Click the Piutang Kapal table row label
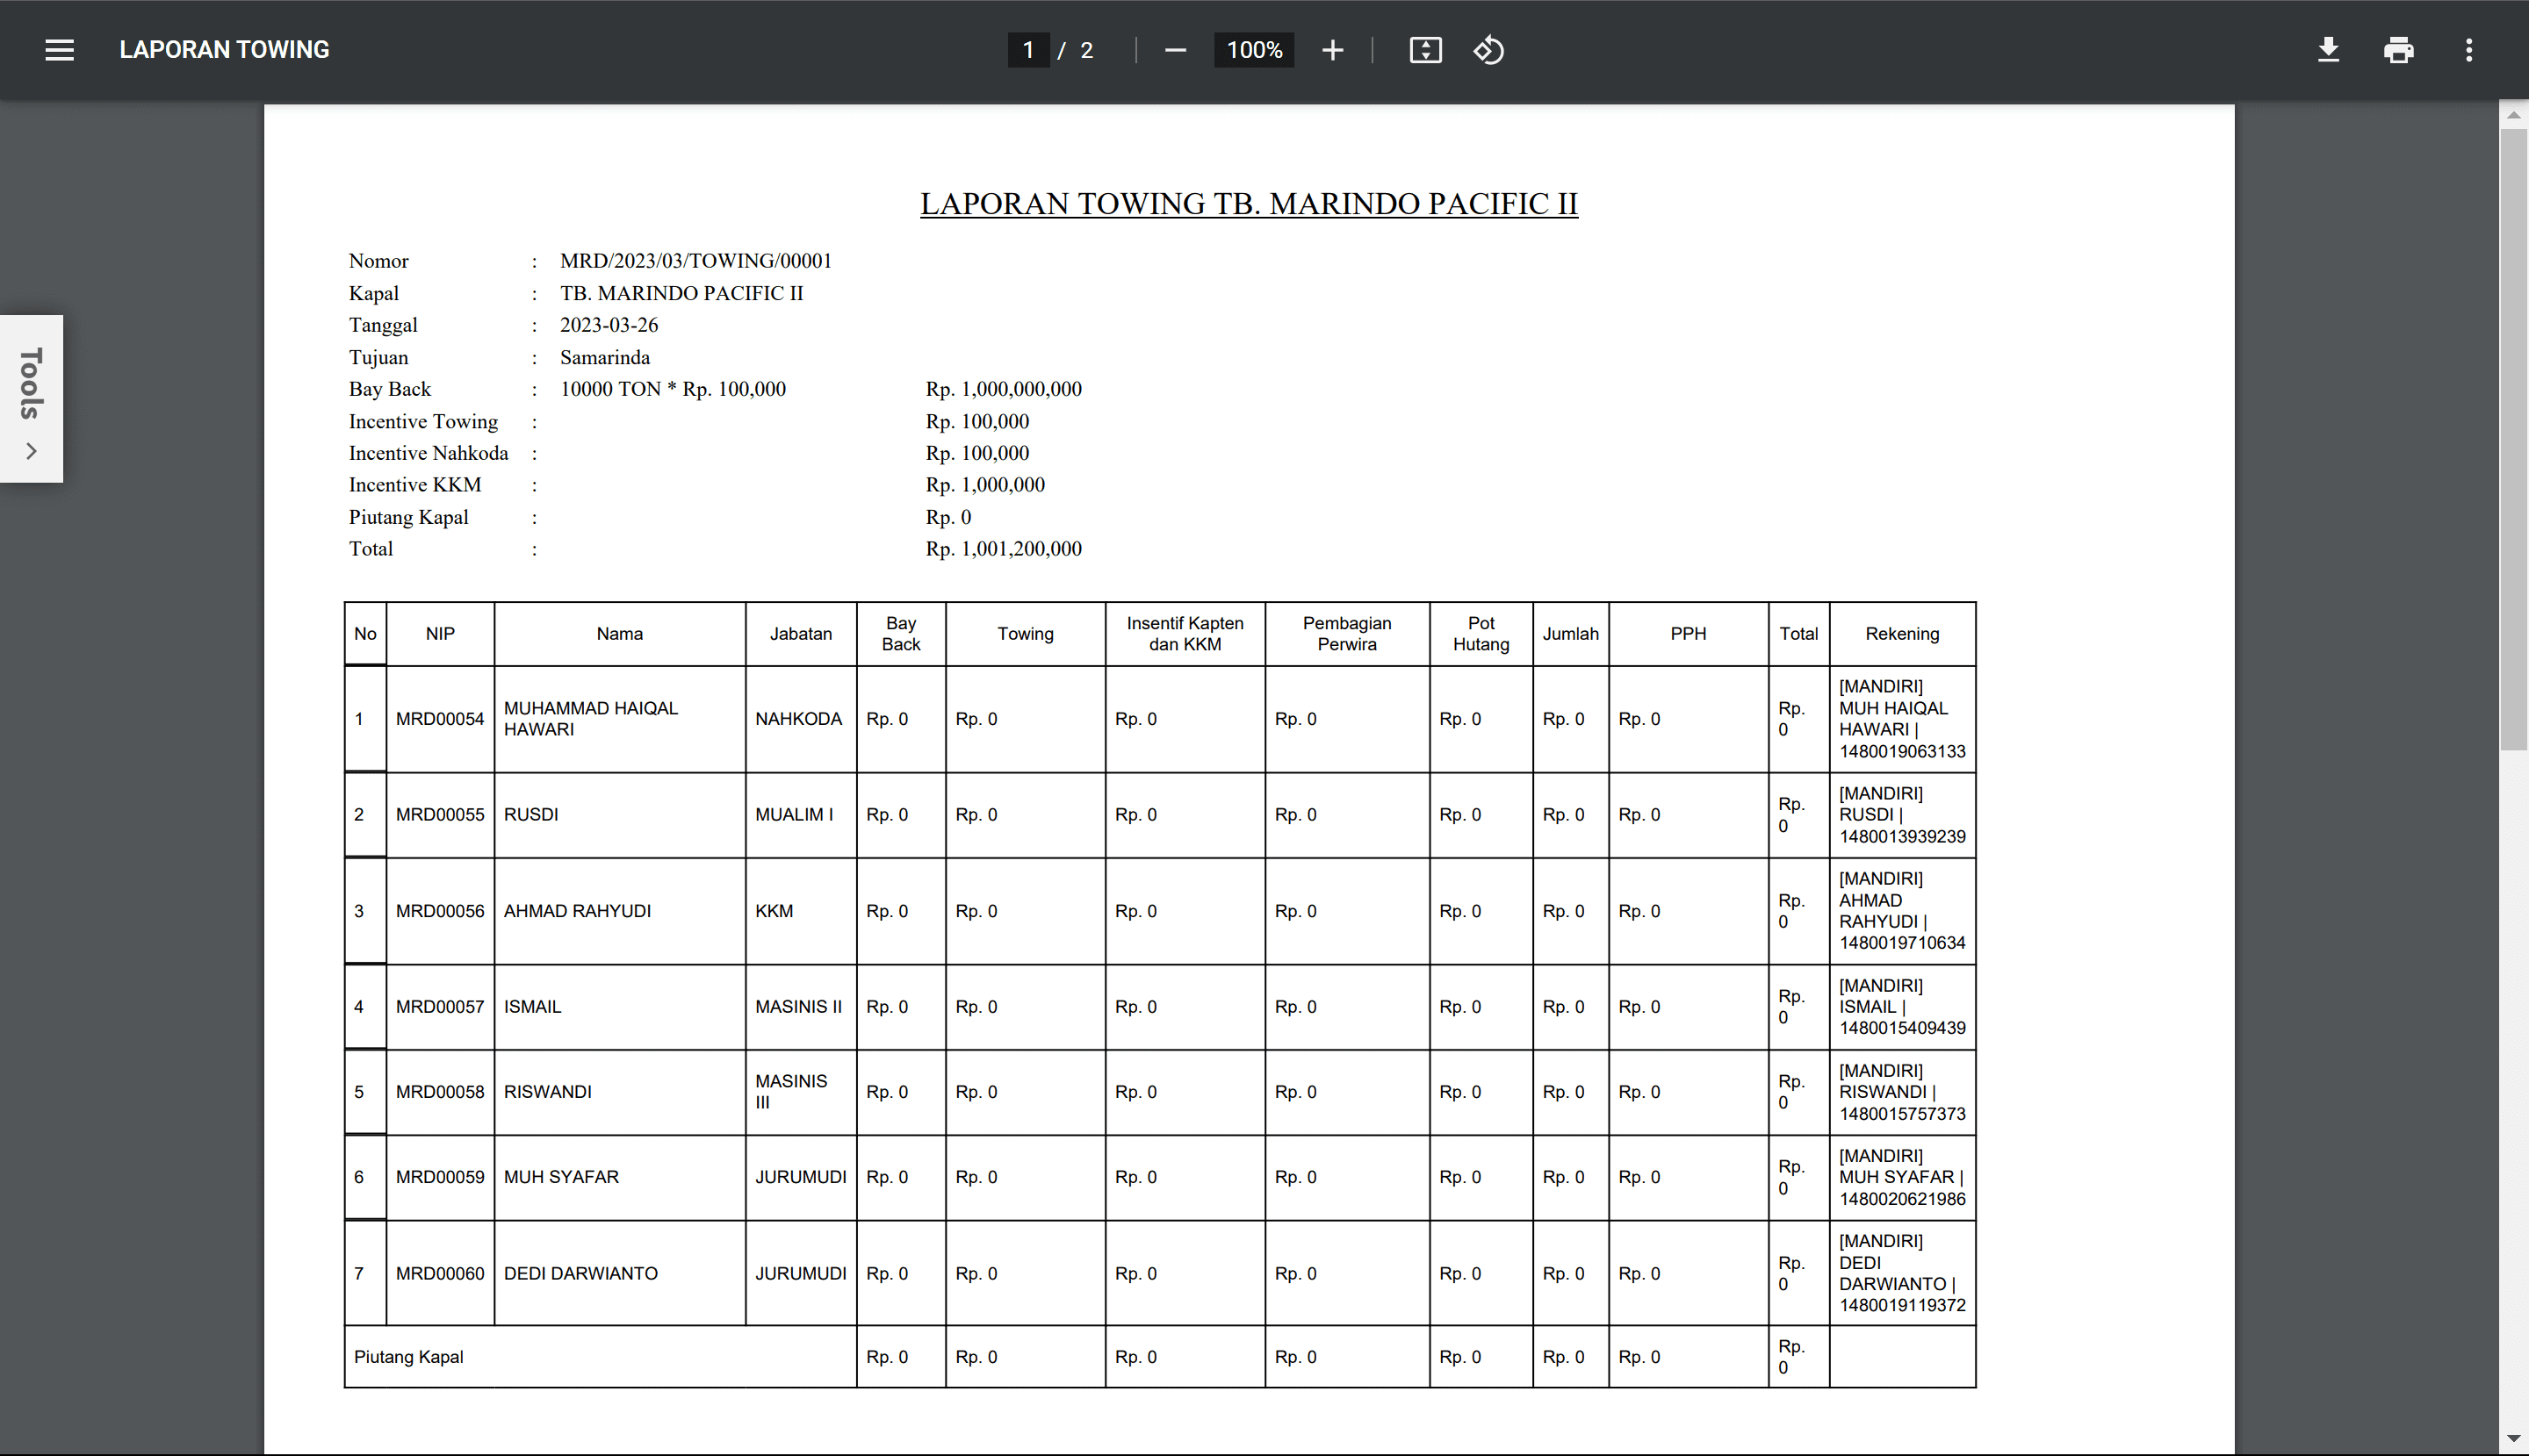 tap(408, 1357)
